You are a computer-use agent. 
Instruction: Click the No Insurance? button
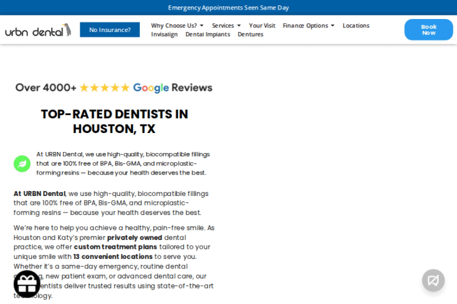[110, 30]
